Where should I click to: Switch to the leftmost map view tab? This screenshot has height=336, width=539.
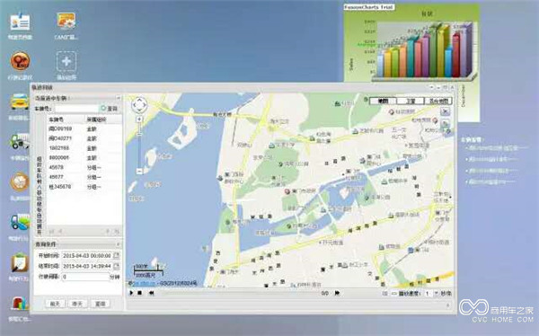tap(383, 101)
